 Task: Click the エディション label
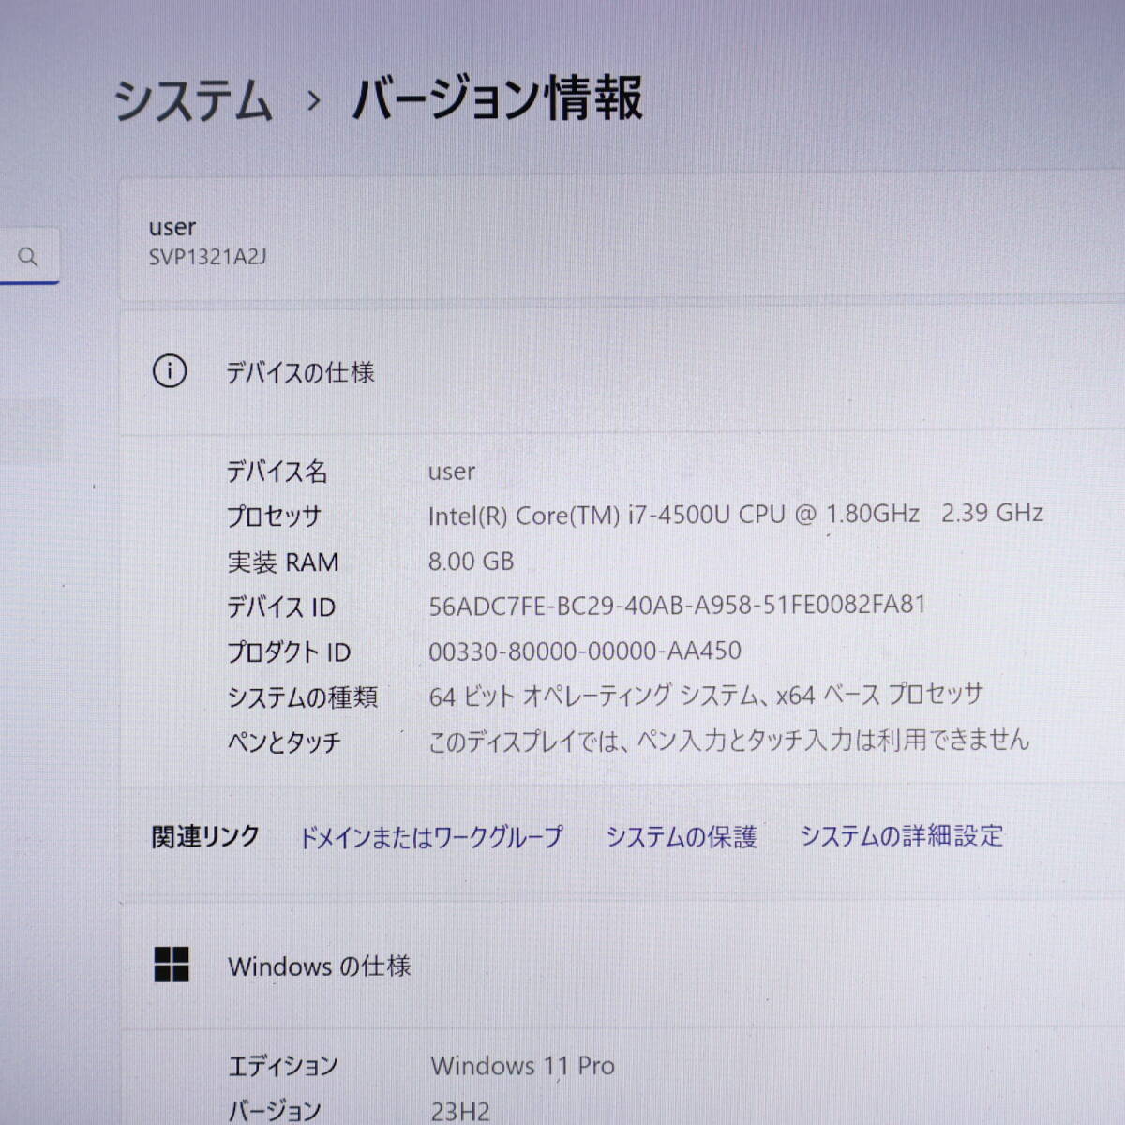pyautogui.click(x=283, y=1066)
